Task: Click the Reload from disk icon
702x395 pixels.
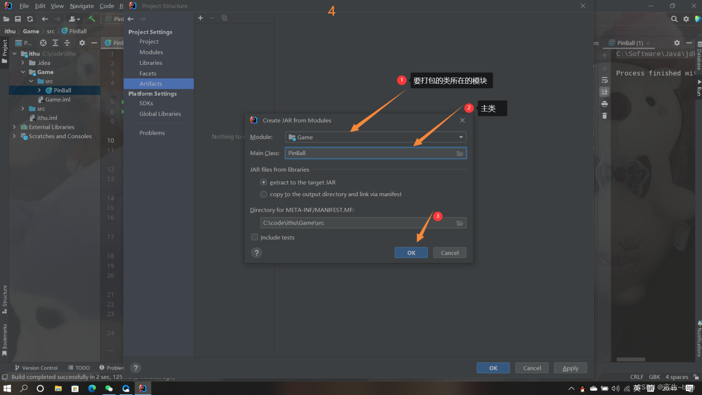Action: 30,19
